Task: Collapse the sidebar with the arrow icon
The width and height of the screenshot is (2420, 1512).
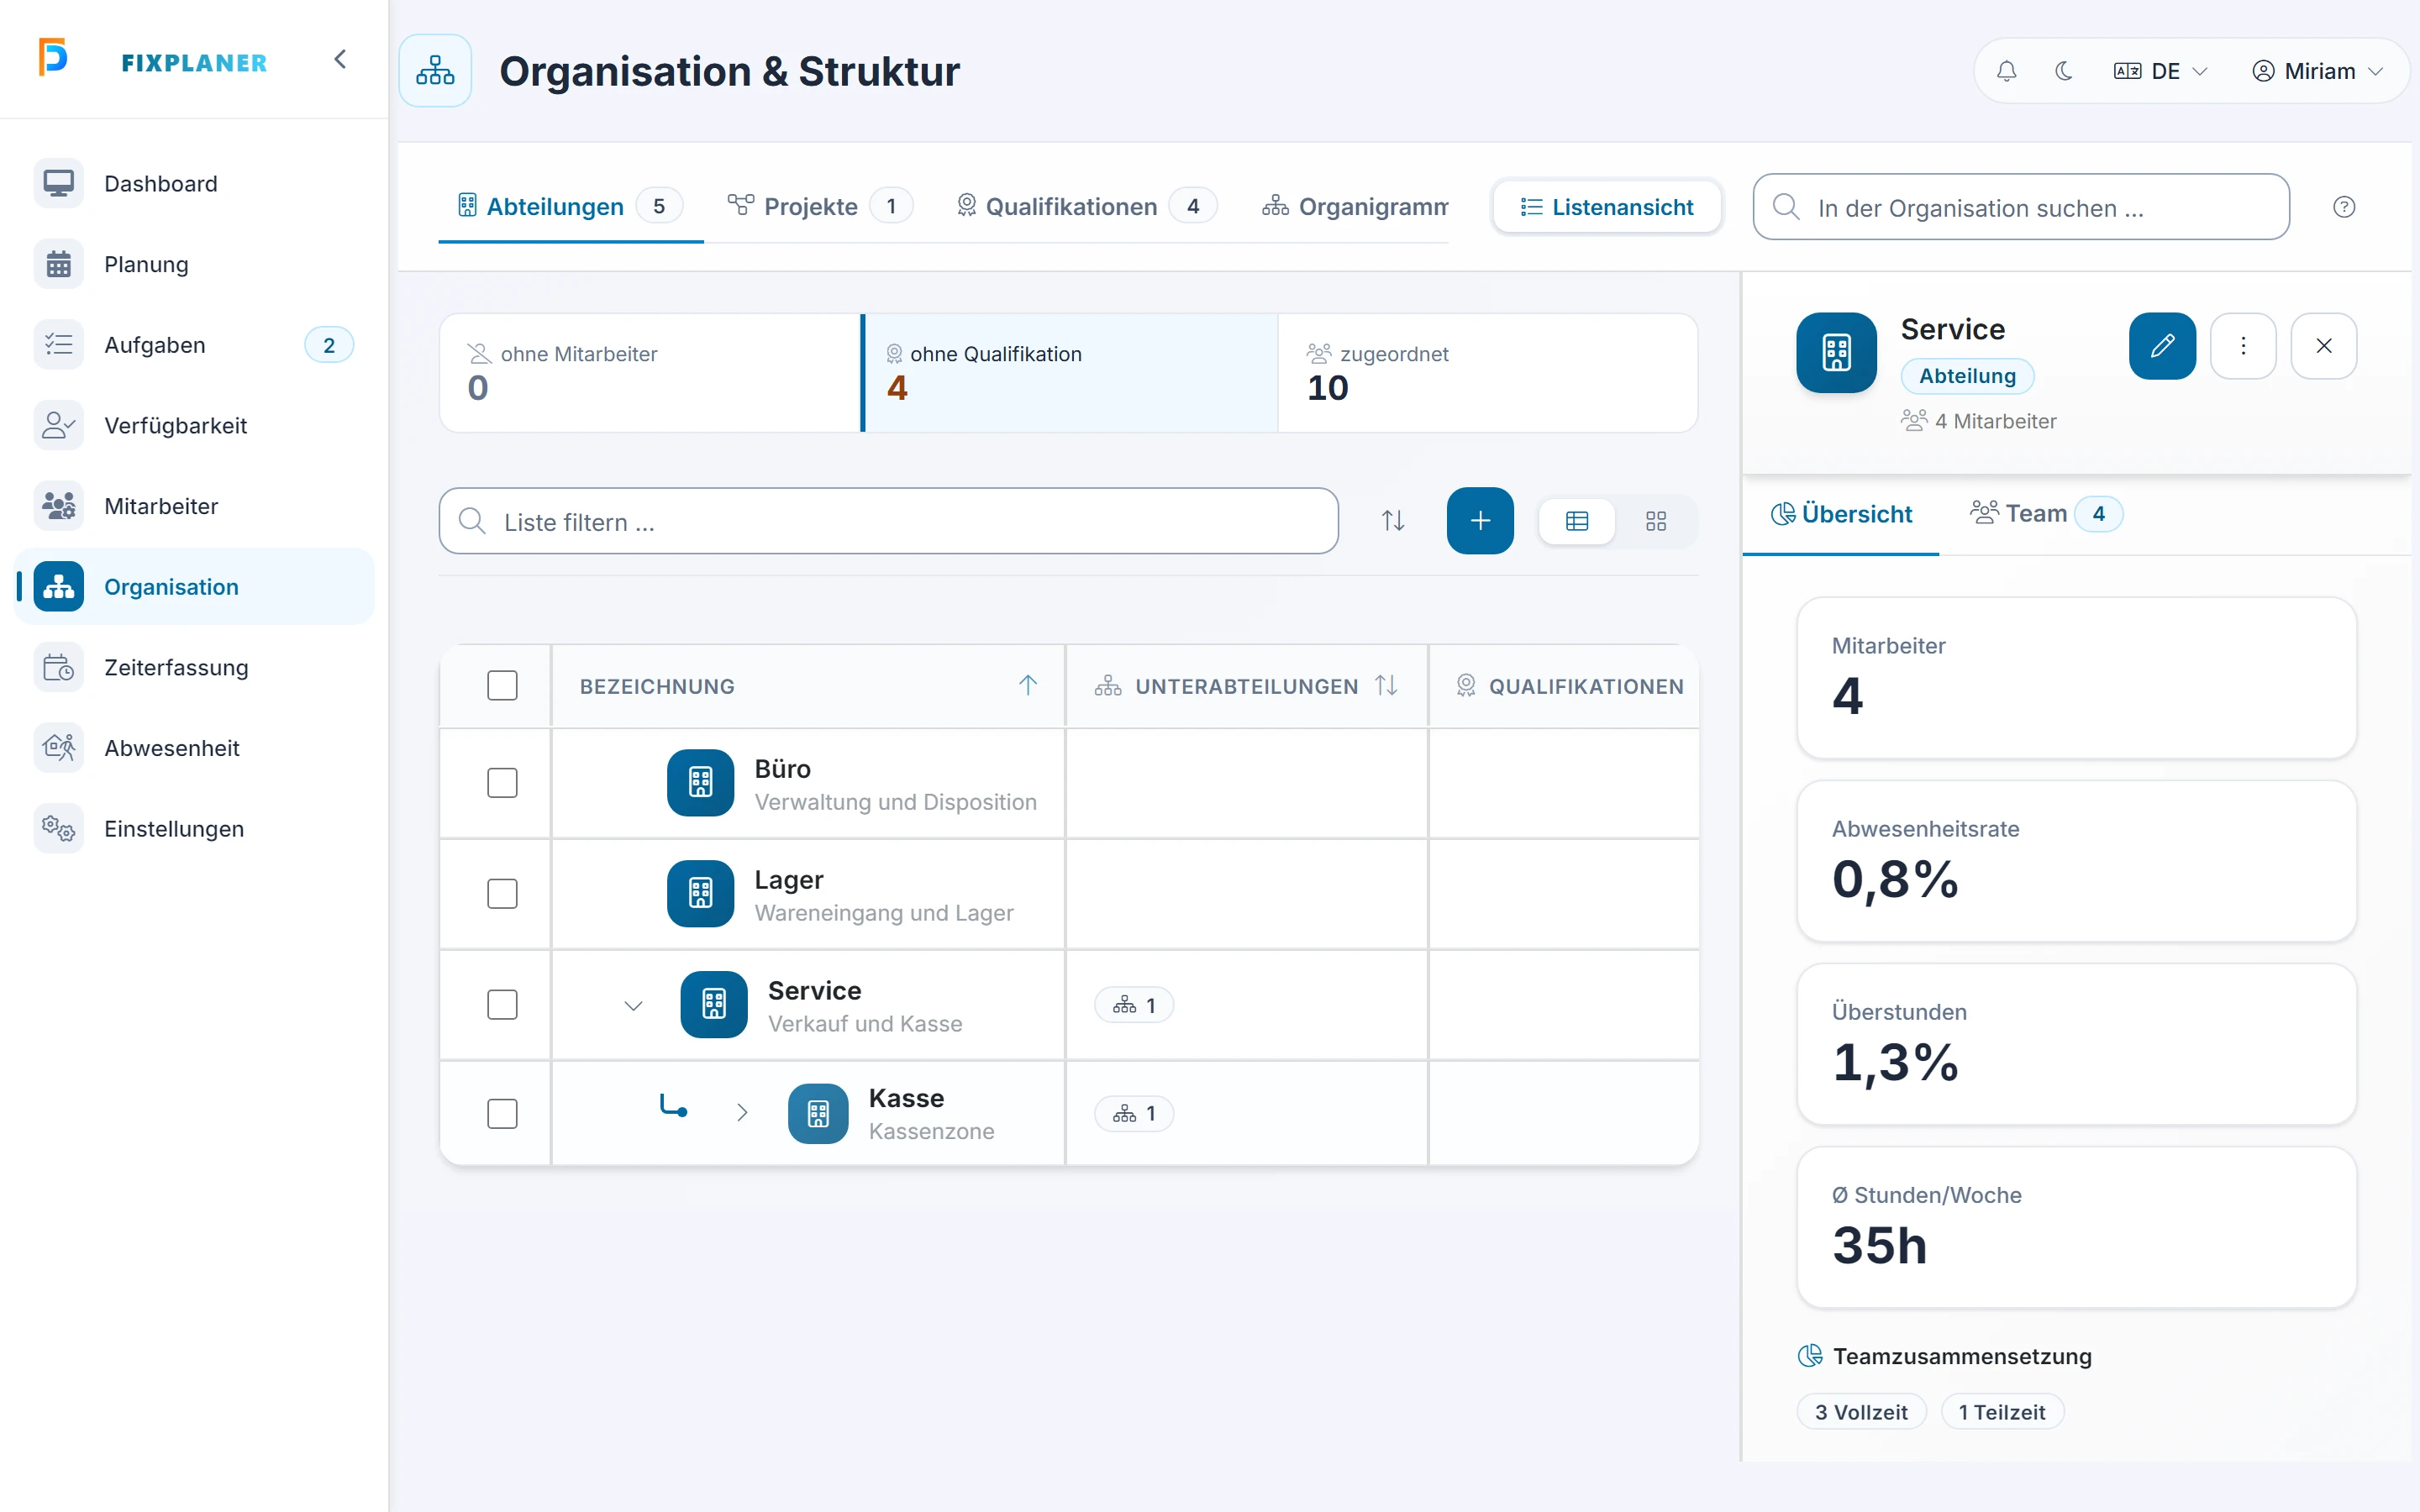Action: point(340,60)
